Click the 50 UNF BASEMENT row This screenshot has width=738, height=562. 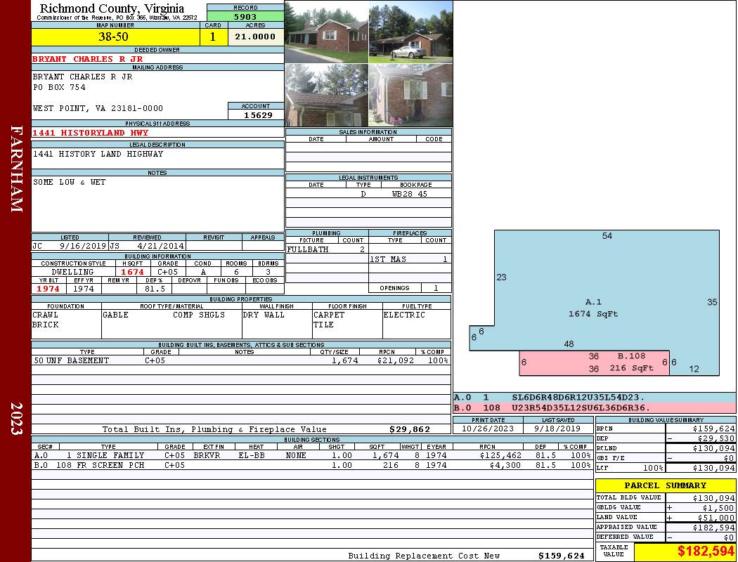click(x=241, y=360)
